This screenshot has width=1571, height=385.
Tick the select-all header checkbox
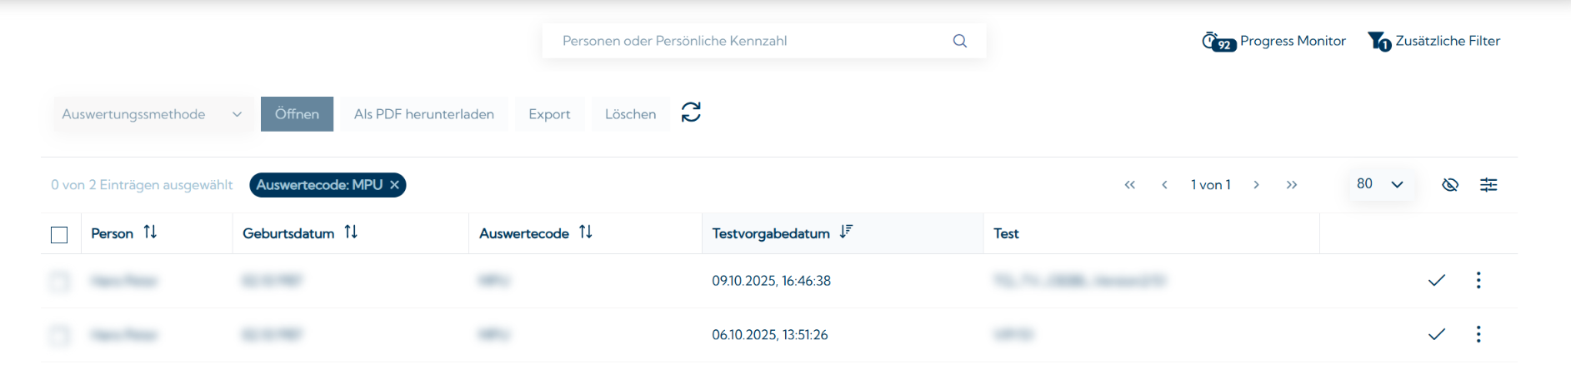click(x=59, y=235)
